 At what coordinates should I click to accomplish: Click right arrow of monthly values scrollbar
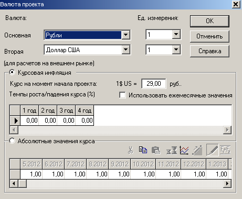tap(227, 184)
